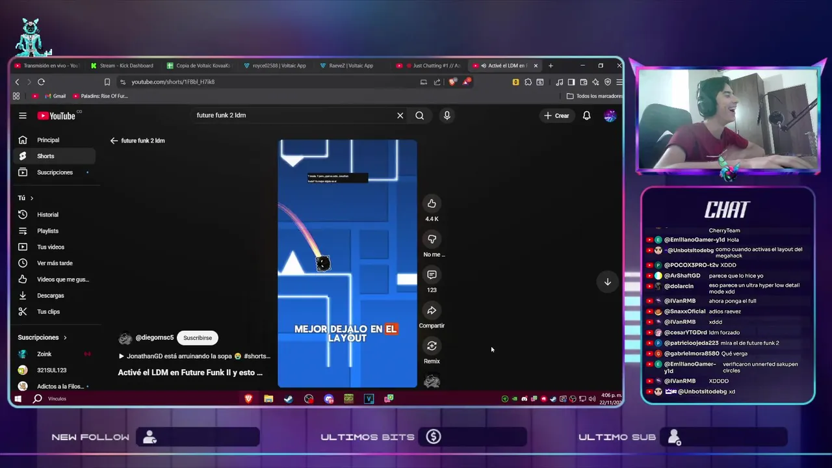
Task: Open the Zoink subscription channel
Action: pos(54,354)
